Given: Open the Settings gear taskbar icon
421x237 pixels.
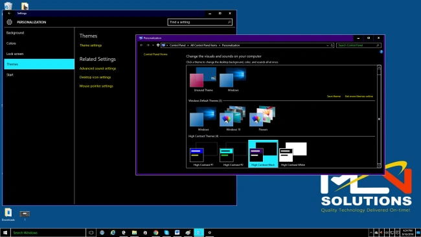Looking at the screenshot, I should [x=209, y=232].
